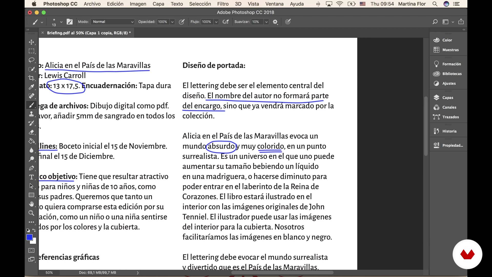This screenshot has width=492, height=277.
Task: Select the Horizontal Type tool
Action: pyautogui.click(x=31, y=177)
